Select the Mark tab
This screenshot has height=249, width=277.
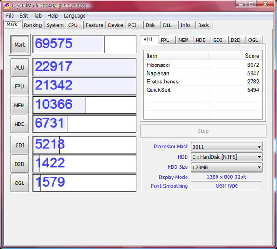[x=13, y=24]
